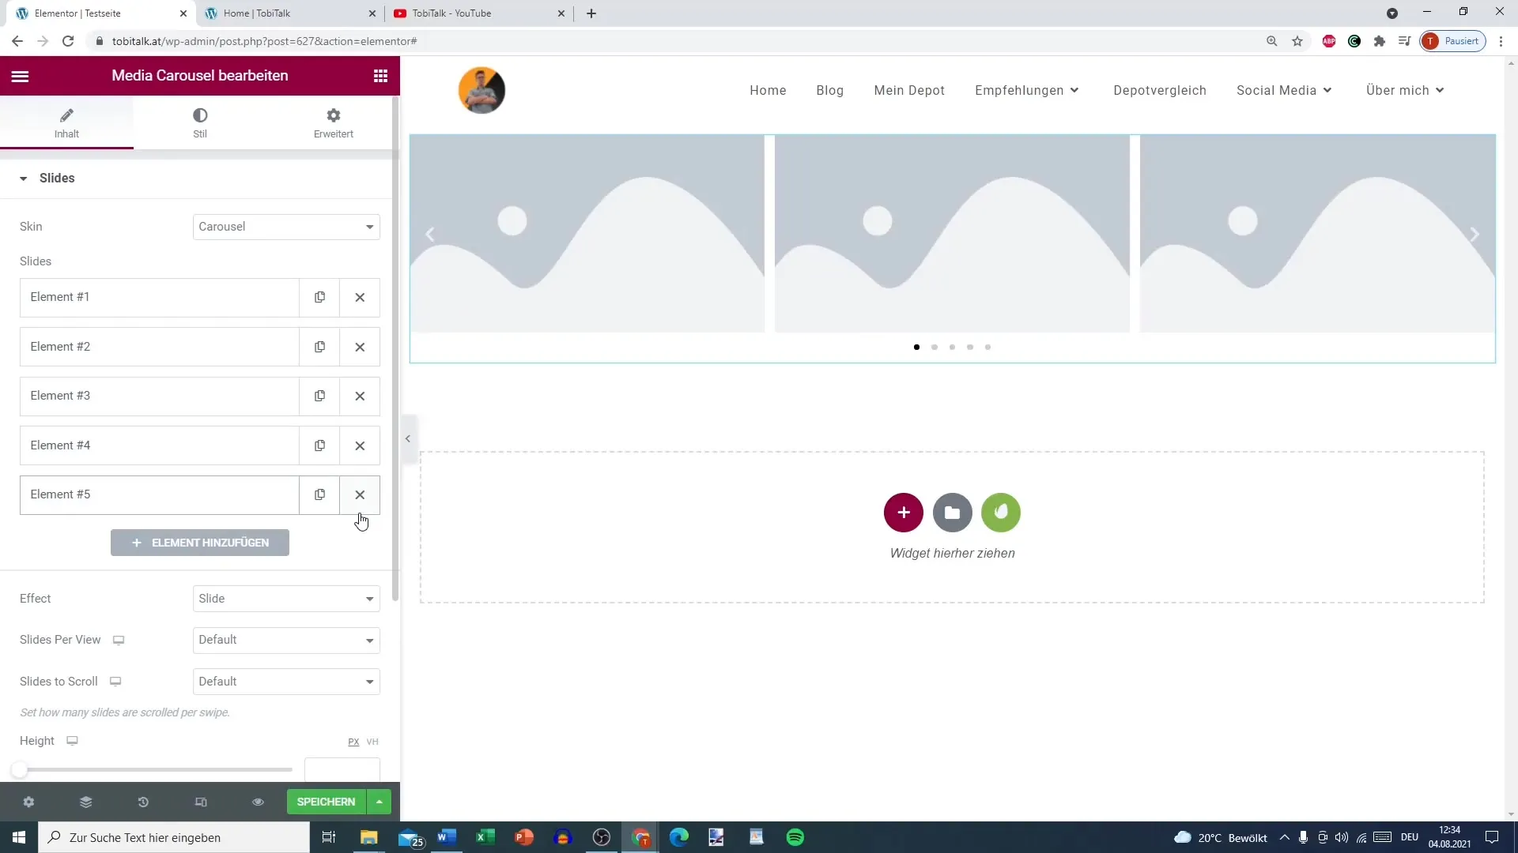
Task: Open the Slides Per View dropdown
Action: pyautogui.click(x=286, y=640)
